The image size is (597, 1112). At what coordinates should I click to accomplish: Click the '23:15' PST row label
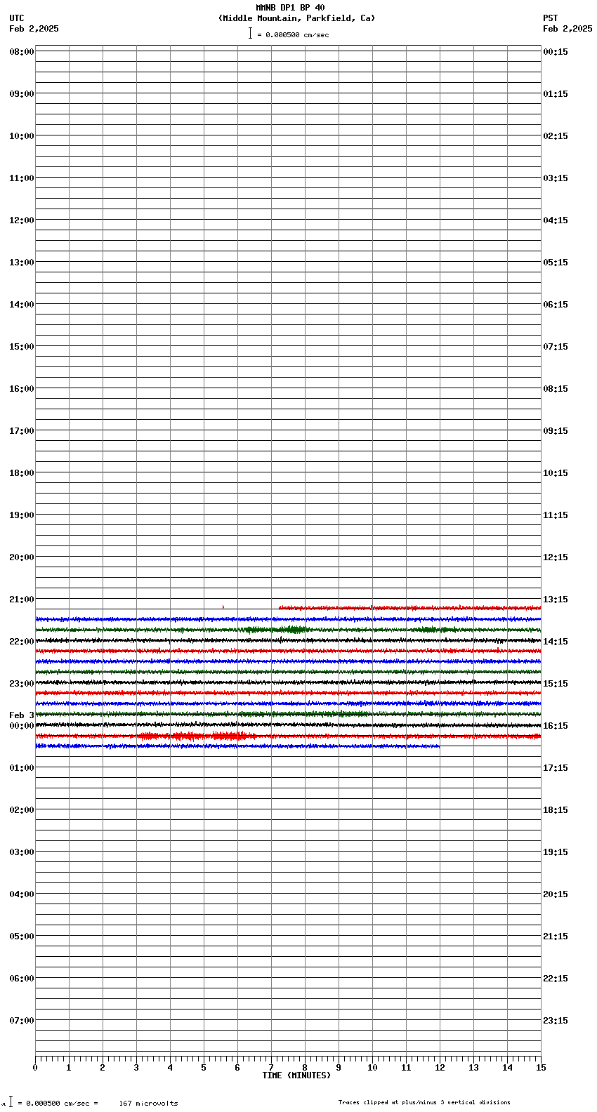click(556, 1021)
